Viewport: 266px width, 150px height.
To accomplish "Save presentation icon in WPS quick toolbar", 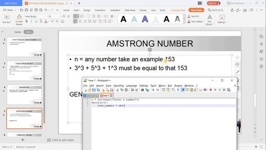I will [26, 10].
